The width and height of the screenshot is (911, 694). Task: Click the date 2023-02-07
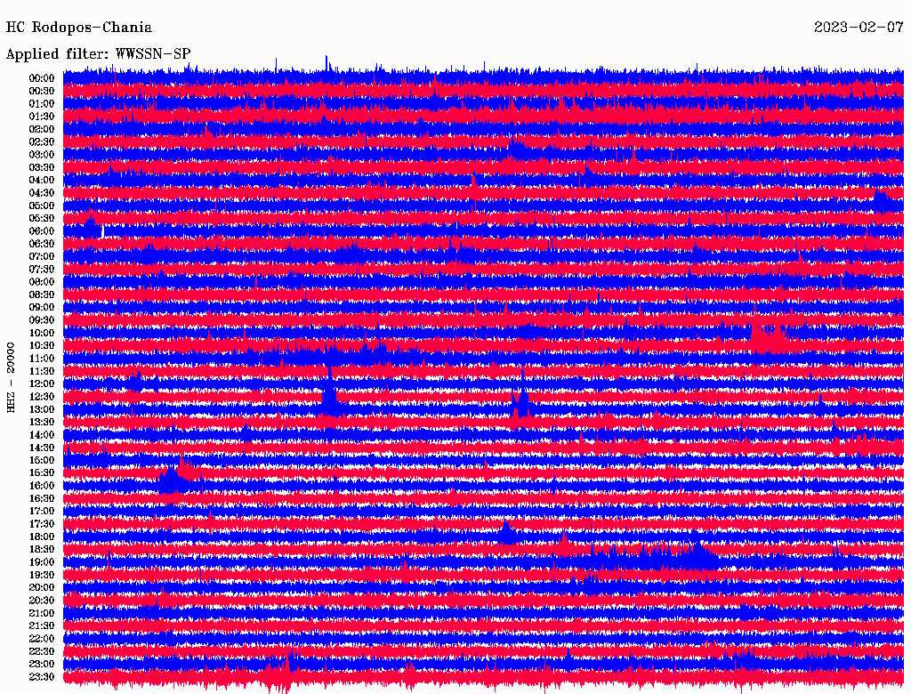pos(859,28)
